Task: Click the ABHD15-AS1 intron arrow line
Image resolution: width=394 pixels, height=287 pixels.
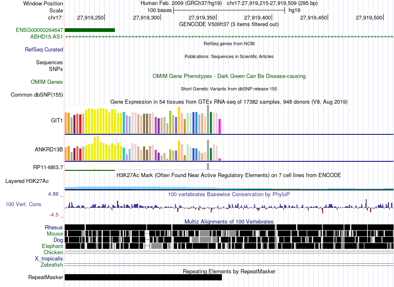Action: pos(229,36)
